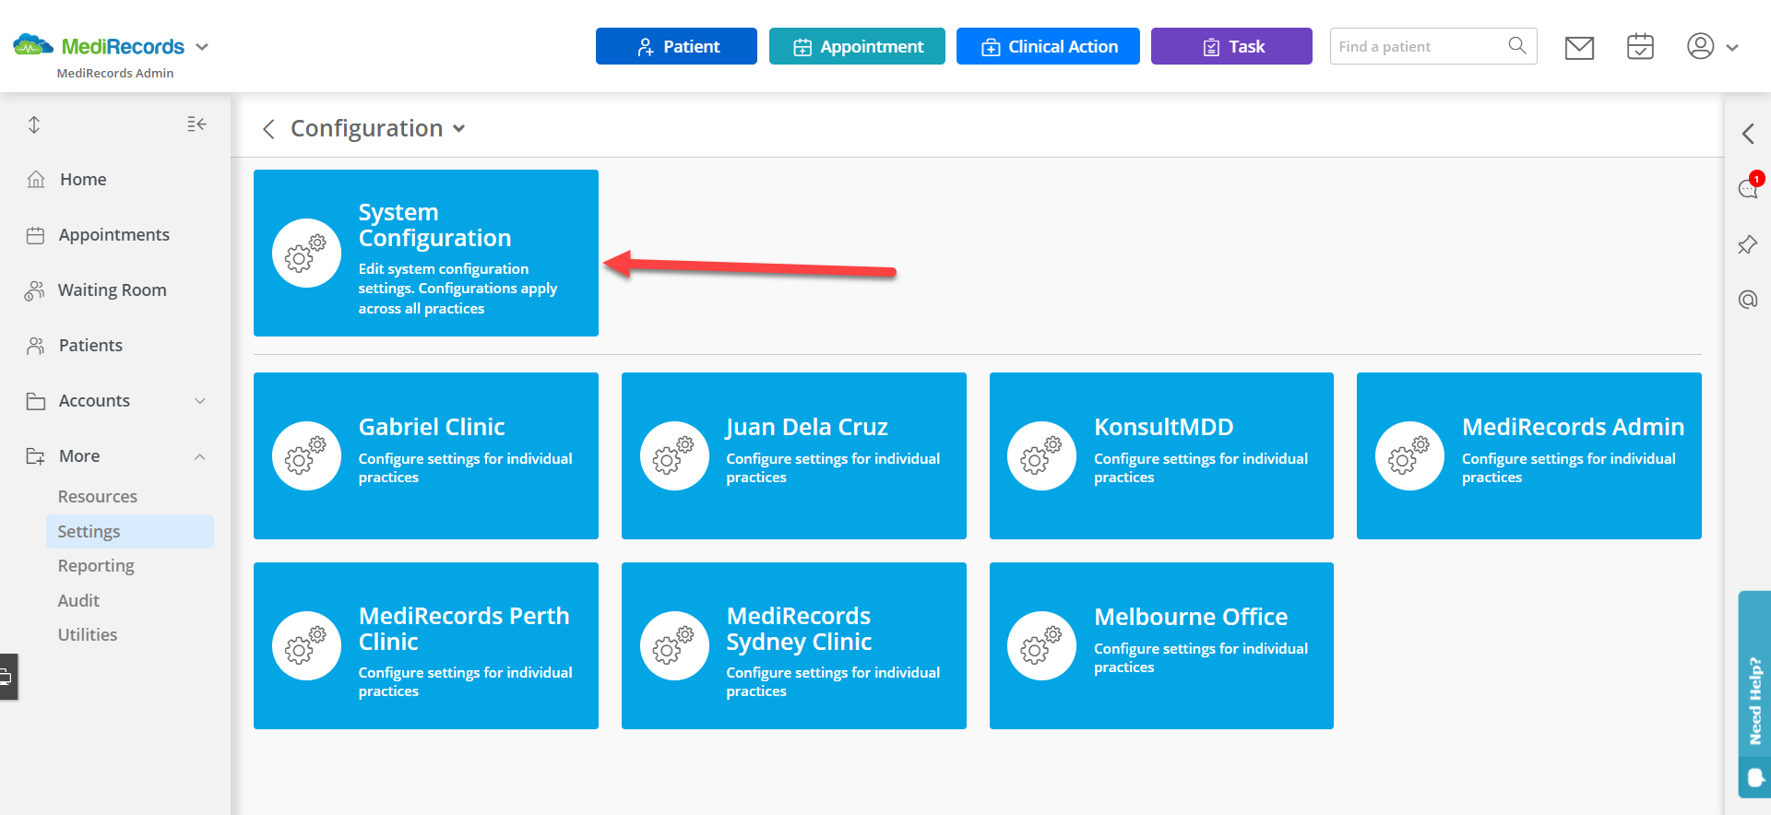Open Melbourne Office settings tile title
1771x815 pixels.
(x=1191, y=617)
